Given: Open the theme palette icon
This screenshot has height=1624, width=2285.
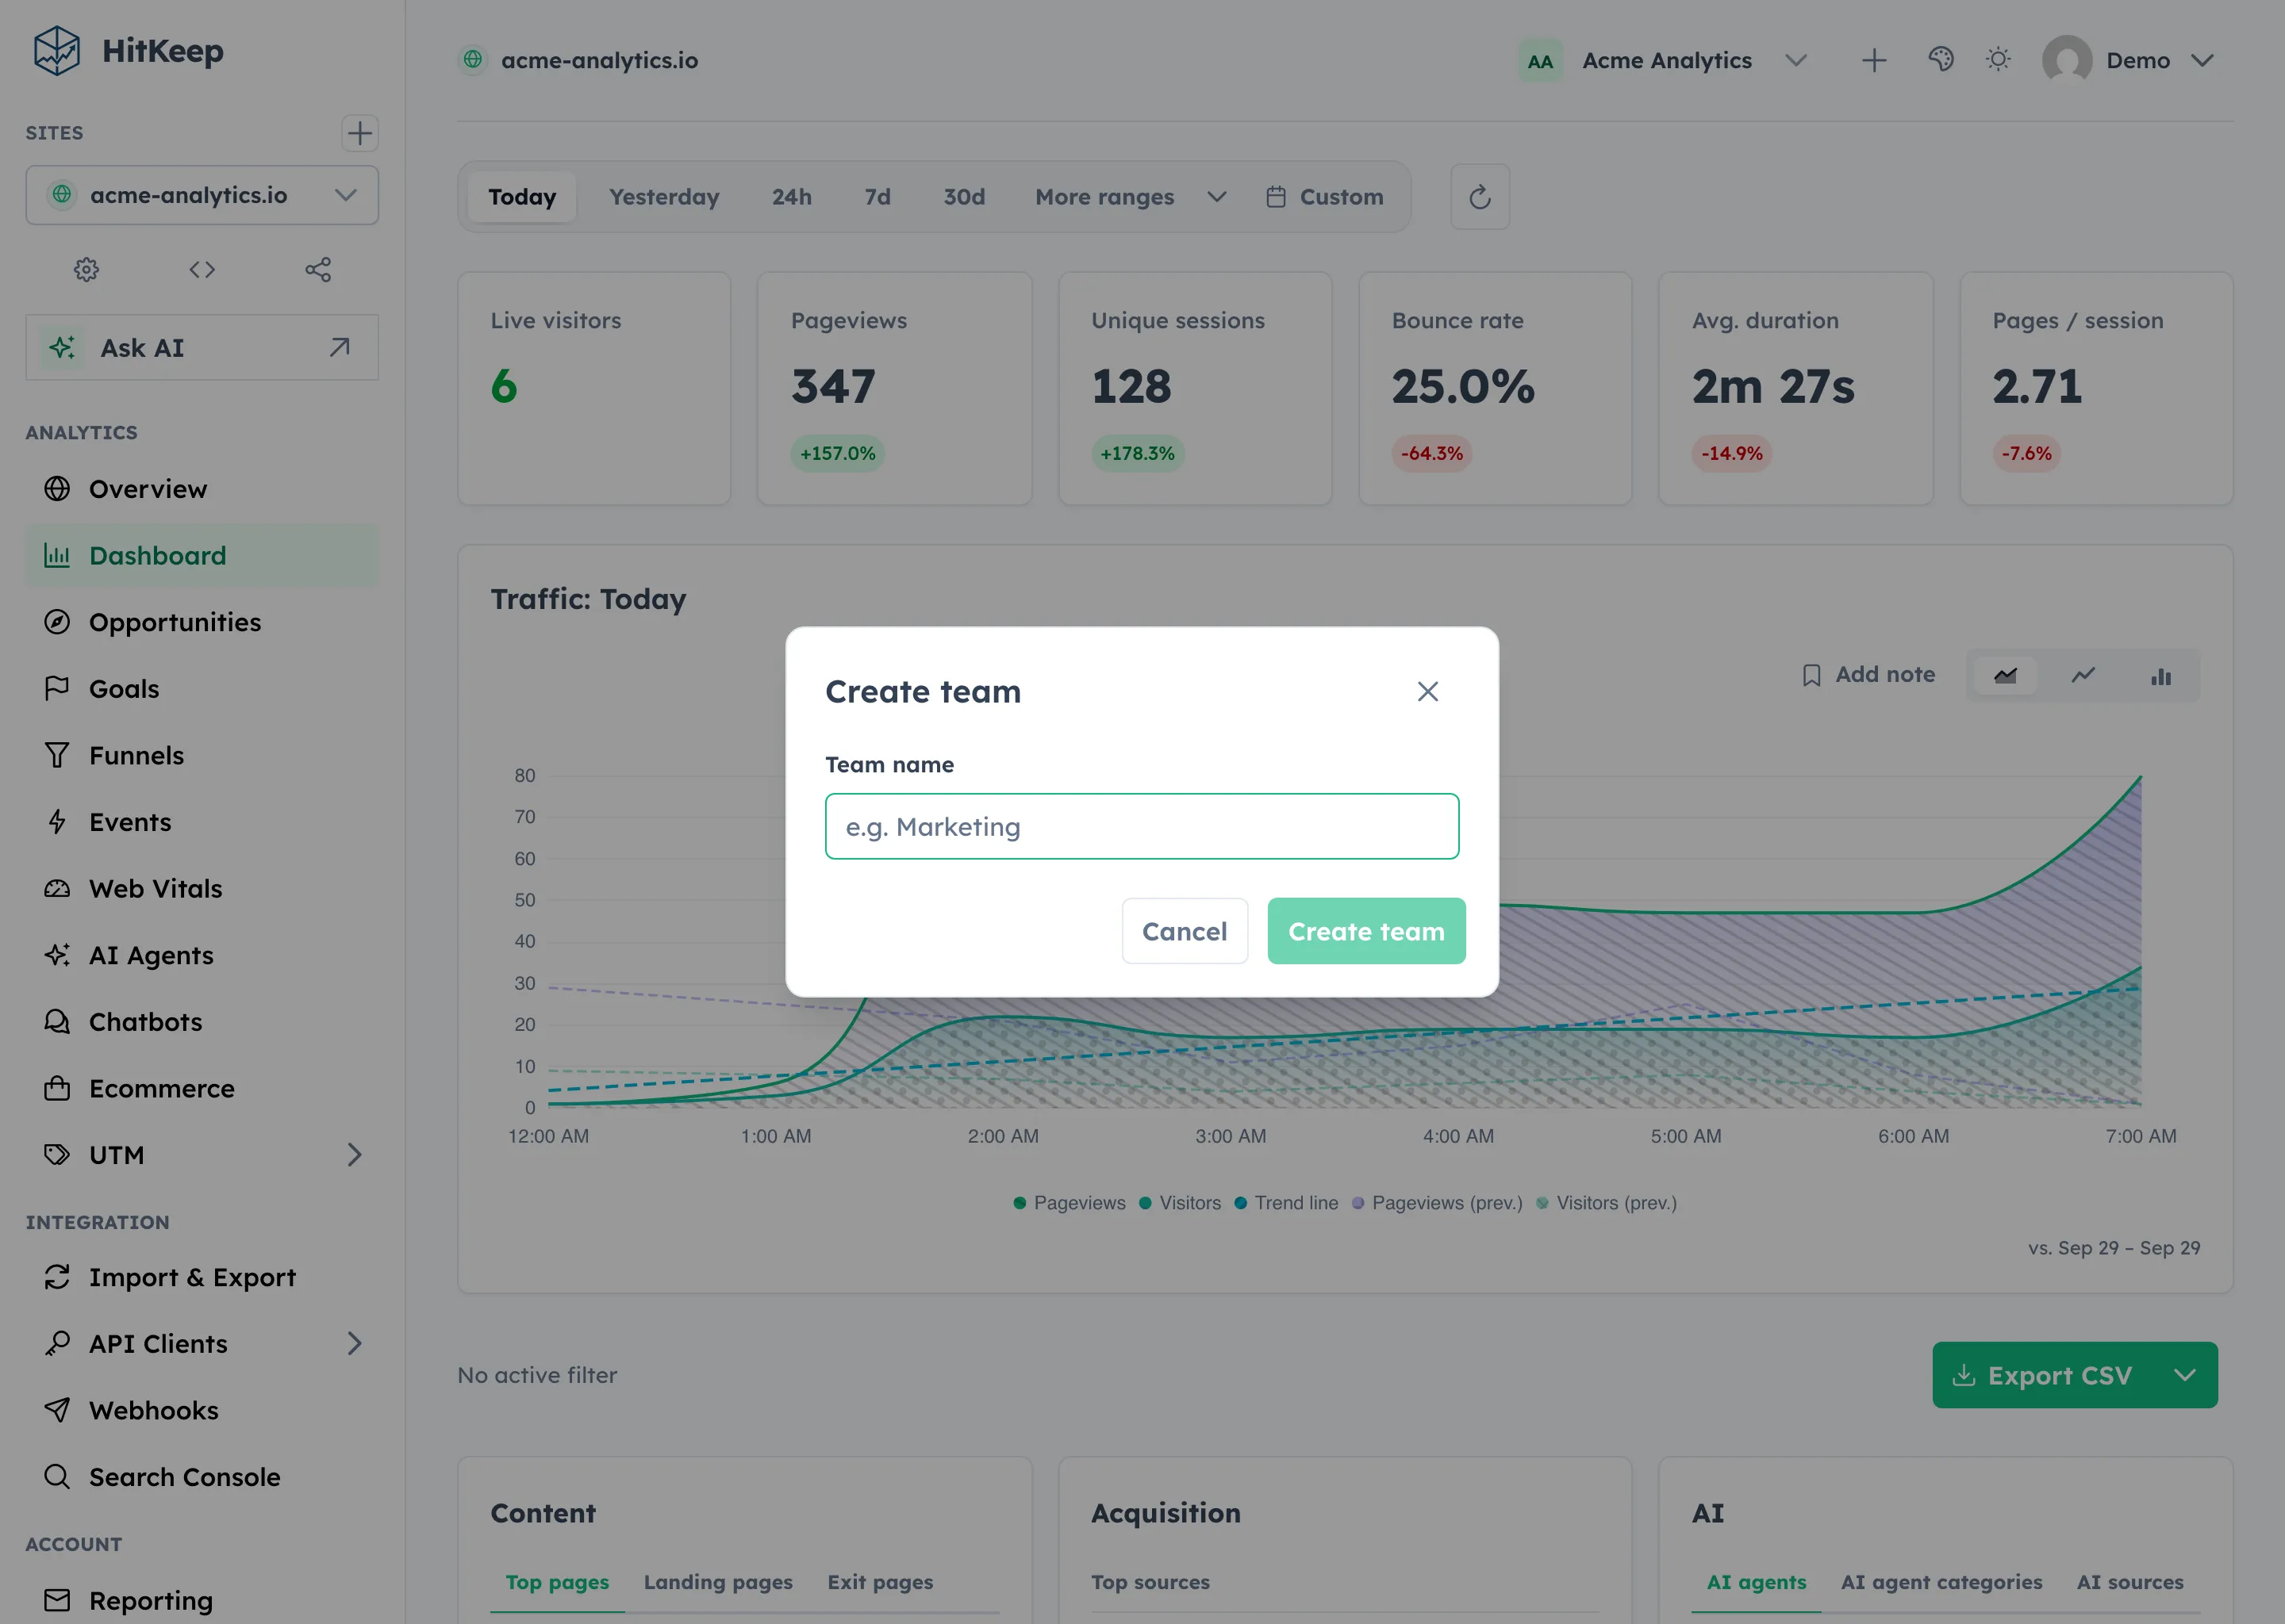Looking at the screenshot, I should coord(1941,60).
